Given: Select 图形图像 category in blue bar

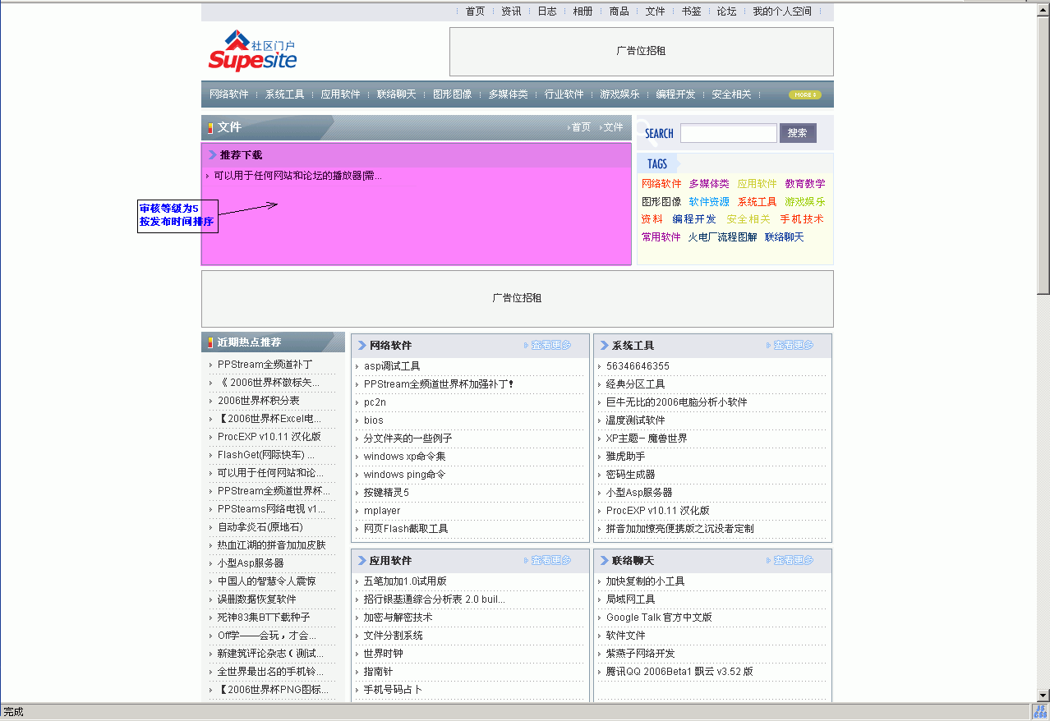Looking at the screenshot, I should [x=453, y=94].
